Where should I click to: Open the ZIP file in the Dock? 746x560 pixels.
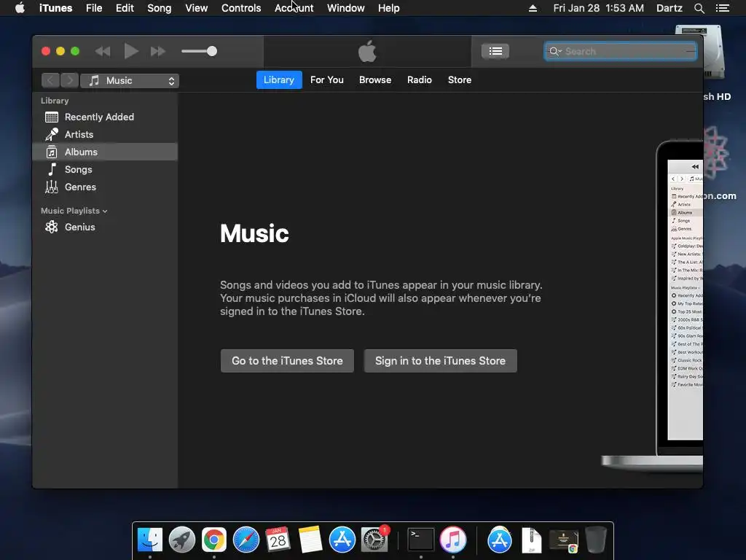coord(531,540)
